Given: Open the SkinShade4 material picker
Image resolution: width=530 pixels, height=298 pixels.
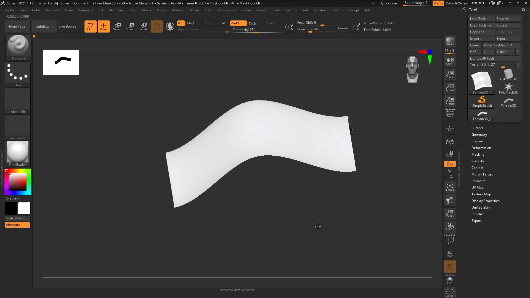Looking at the screenshot, I should pyautogui.click(x=18, y=154).
